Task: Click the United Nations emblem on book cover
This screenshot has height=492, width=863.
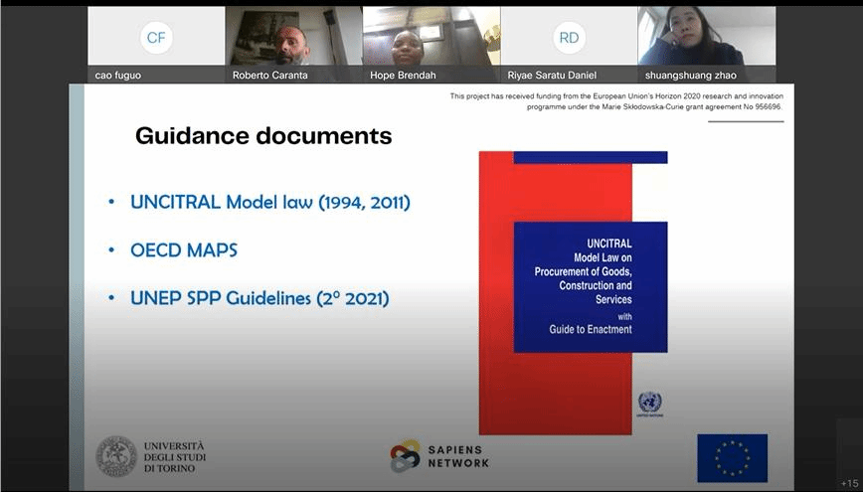Action: click(649, 403)
